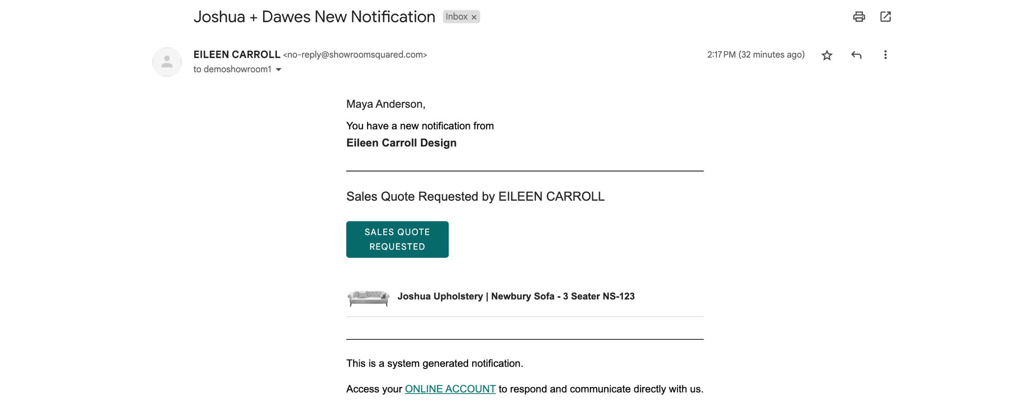Click the sender's profile avatar icon

coord(167,62)
